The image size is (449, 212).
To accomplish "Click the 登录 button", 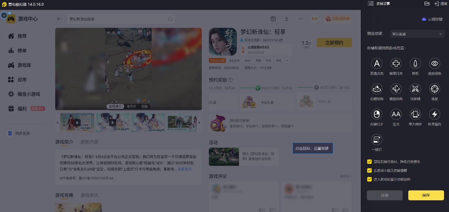I will [314, 19].
